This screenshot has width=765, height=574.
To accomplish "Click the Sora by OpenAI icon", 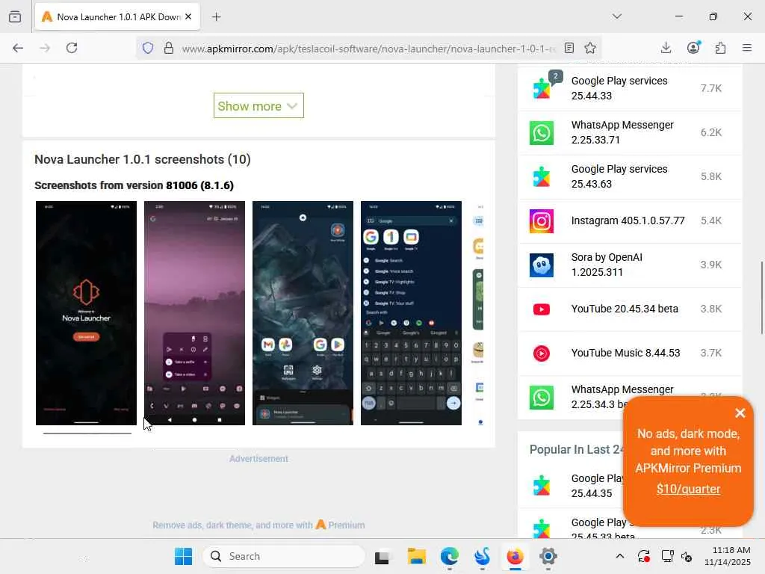I will [x=542, y=265].
